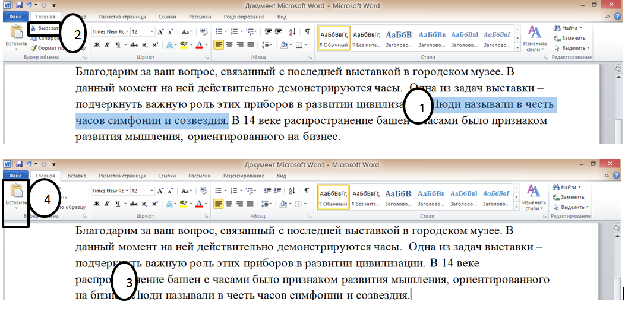The width and height of the screenshot is (625, 311).
Task: Align text right in the lower window
Action: tap(239, 204)
